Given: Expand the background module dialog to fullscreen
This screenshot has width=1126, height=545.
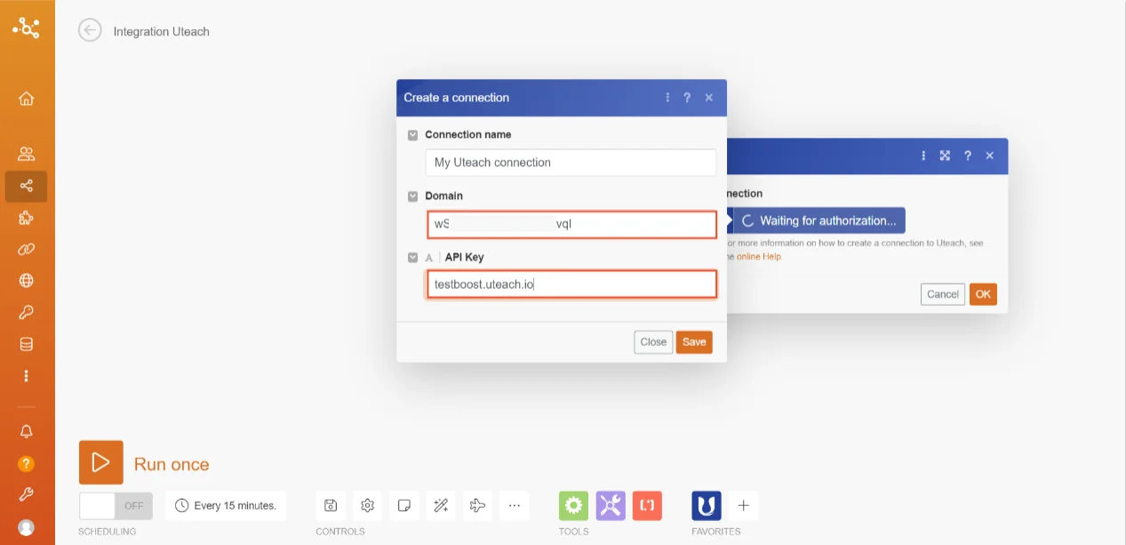Looking at the screenshot, I should tap(945, 156).
